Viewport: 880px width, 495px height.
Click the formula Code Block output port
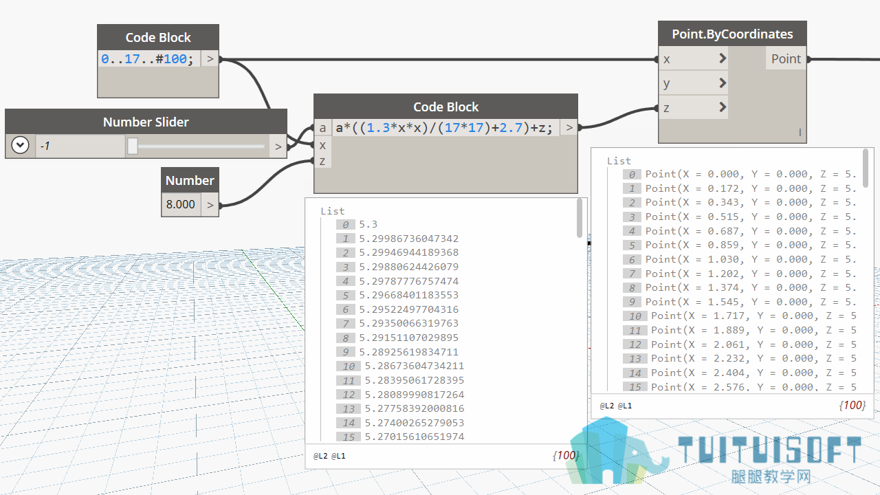pos(569,127)
